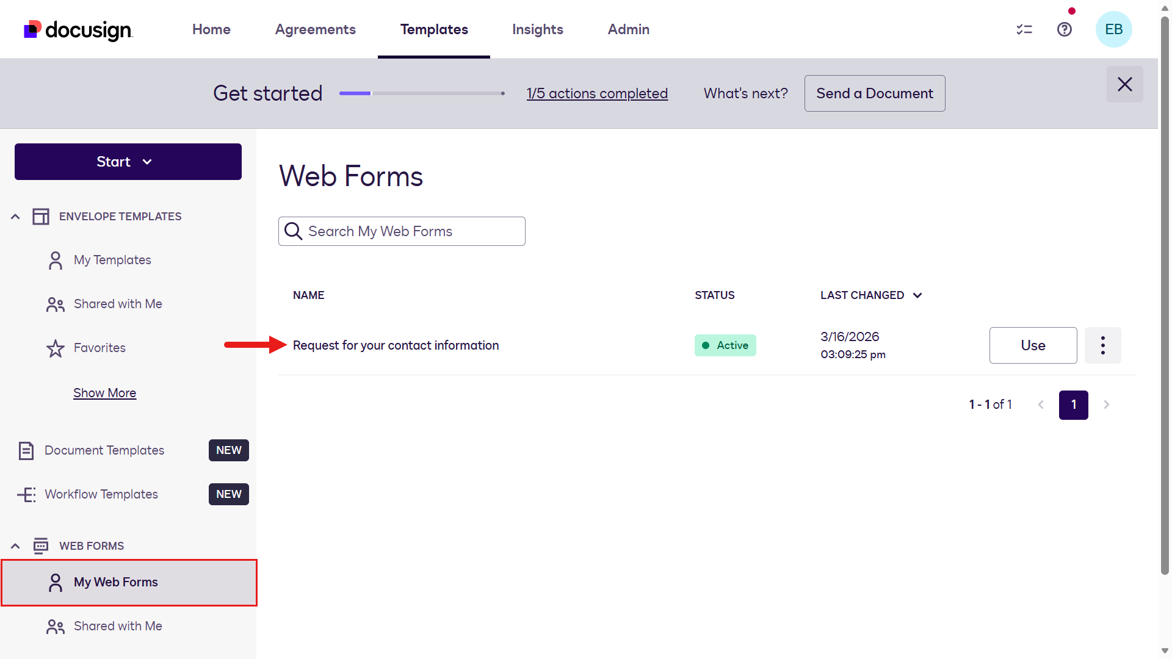Select page 1 in pagination
1172x659 pixels.
pos(1074,405)
